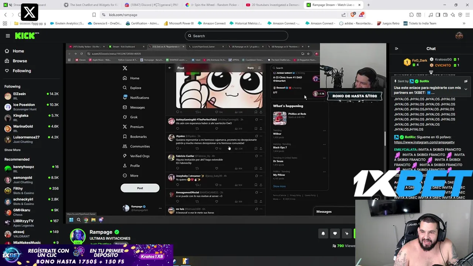The width and height of the screenshot is (473, 266).
Task: Click the Brave Shields lion icon
Action: [353, 15]
